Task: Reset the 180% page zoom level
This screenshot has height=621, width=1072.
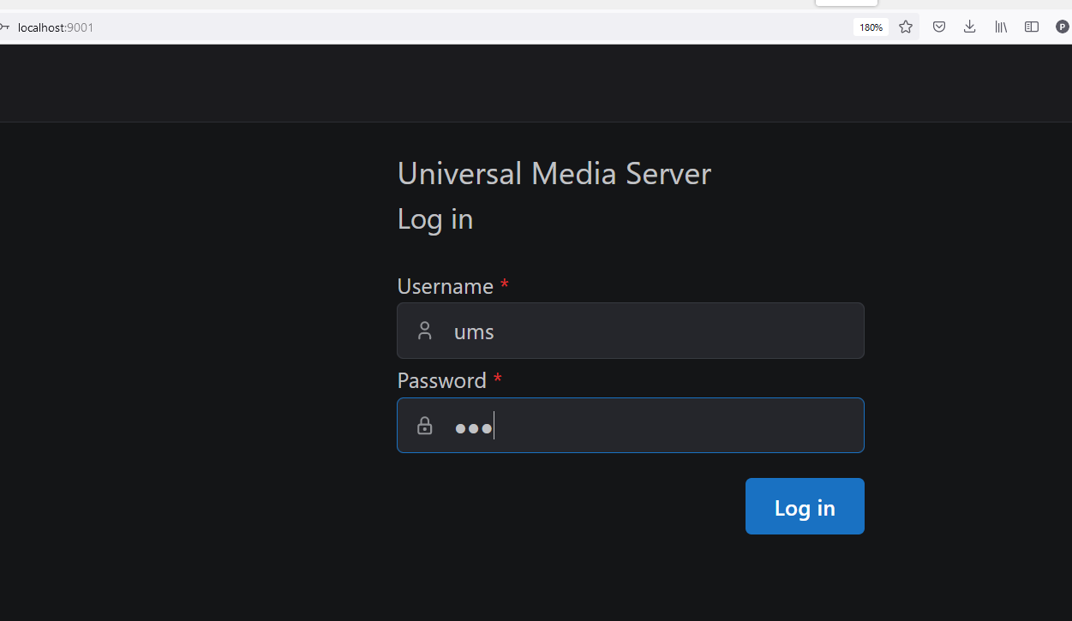Action: (x=871, y=27)
